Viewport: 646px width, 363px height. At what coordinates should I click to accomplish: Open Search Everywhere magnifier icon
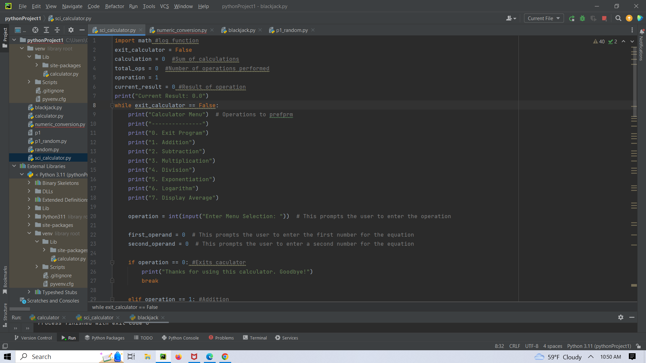[618, 18]
